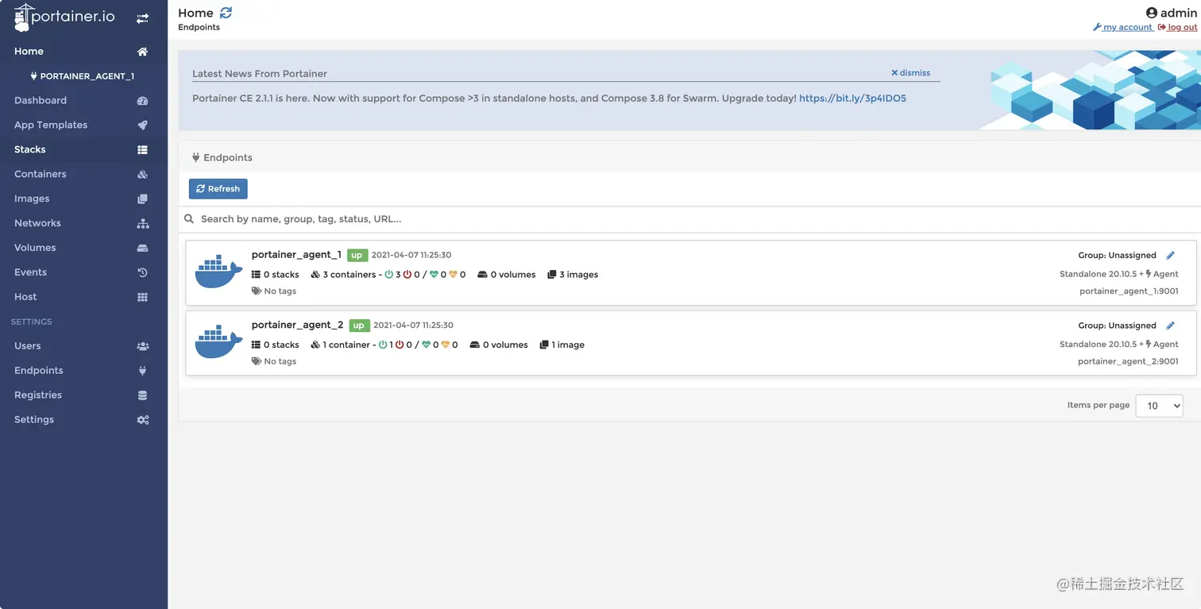1201x609 pixels.
Task: Click the Docker whale logo of portainer_agent_2
Action: (x=218, y=342)
